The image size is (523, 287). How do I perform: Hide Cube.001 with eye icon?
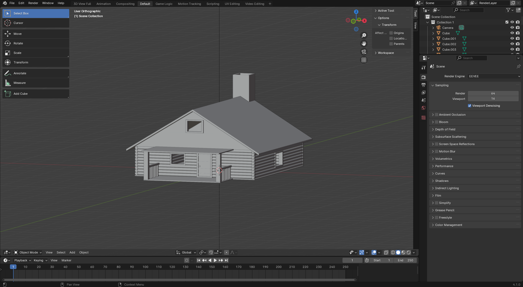click(512, 39)
